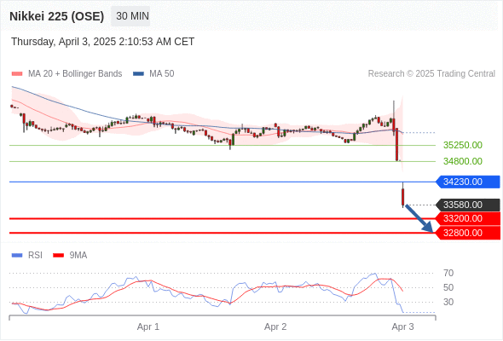Click the Nikkei 225 (OSE) title

(x=57, y=16)
